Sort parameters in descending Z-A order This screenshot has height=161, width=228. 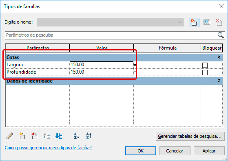pyautogui.click(x=89, y=136)
